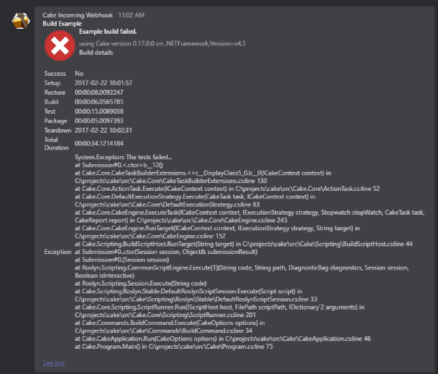The height and width of the screenshot is (374, 438).
Task: Click the 11:02 AM message timestamp
Action: pos(132,14)
